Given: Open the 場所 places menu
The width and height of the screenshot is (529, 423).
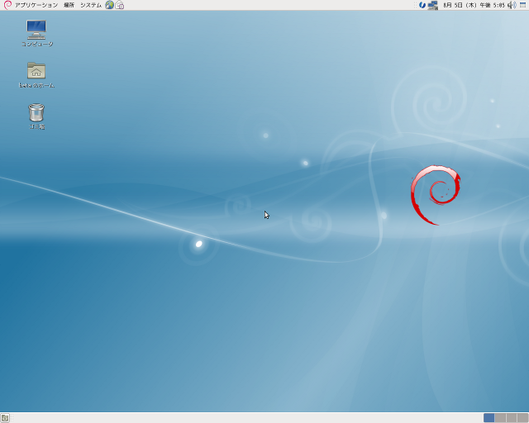Looking at the screenshot, I should 69,5.
